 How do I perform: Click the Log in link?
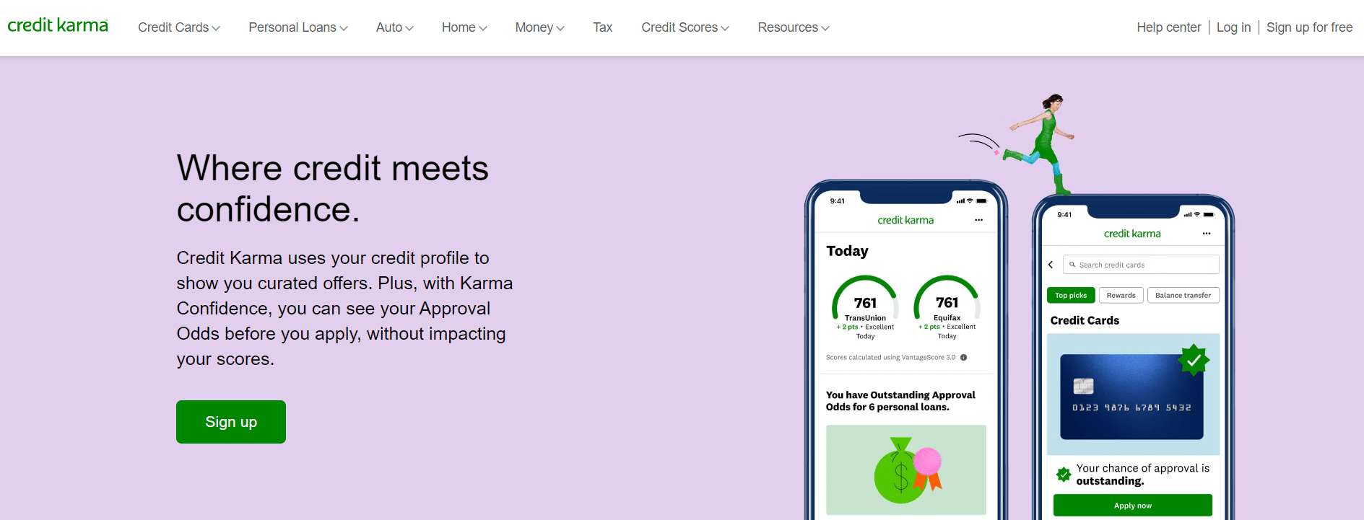[x=1233, y=27]
